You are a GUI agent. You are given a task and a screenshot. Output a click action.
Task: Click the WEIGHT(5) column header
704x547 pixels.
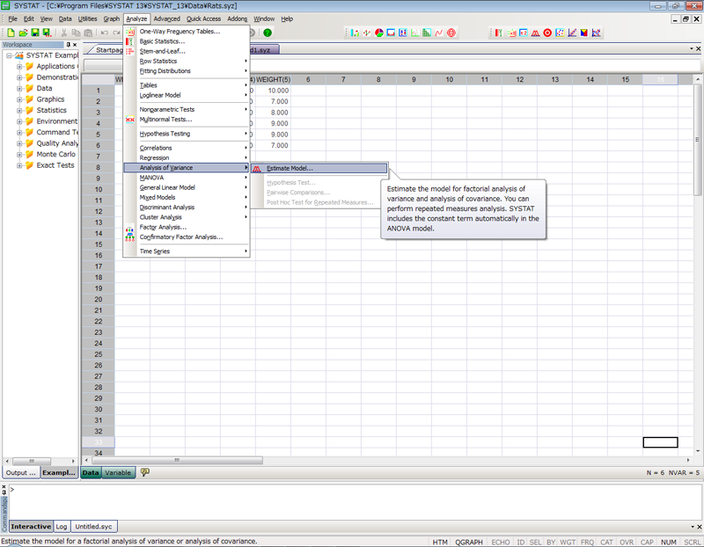273,79
